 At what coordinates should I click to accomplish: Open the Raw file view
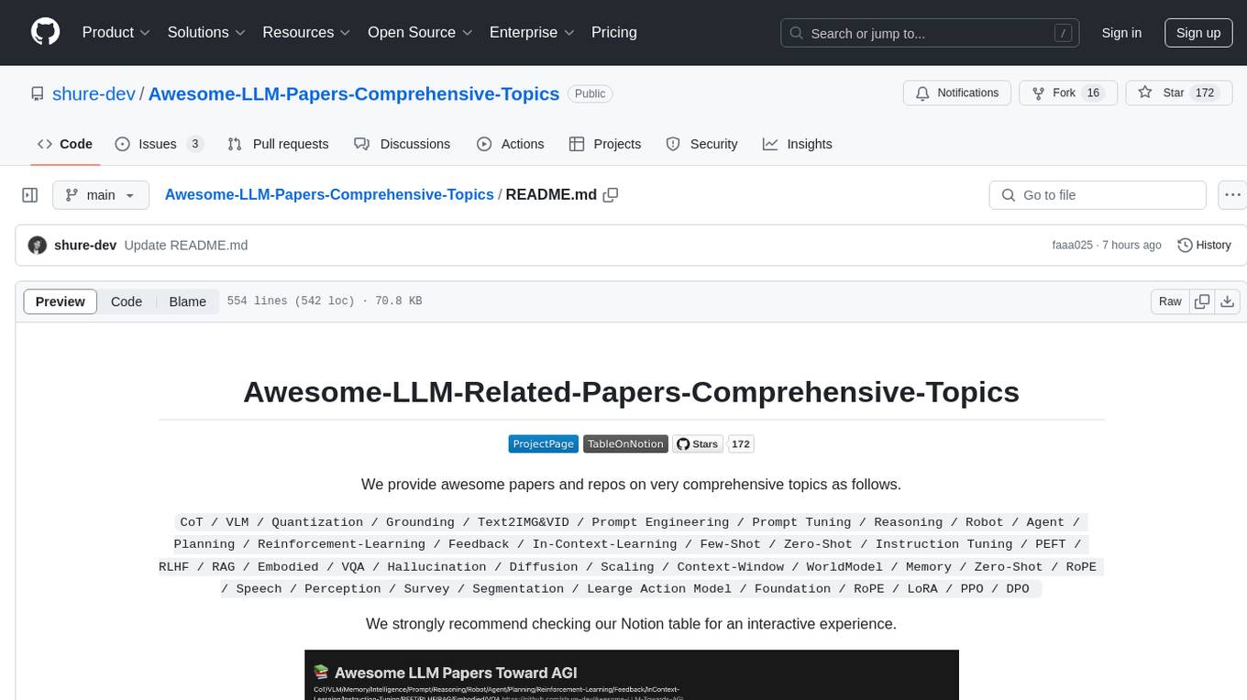1170,301
